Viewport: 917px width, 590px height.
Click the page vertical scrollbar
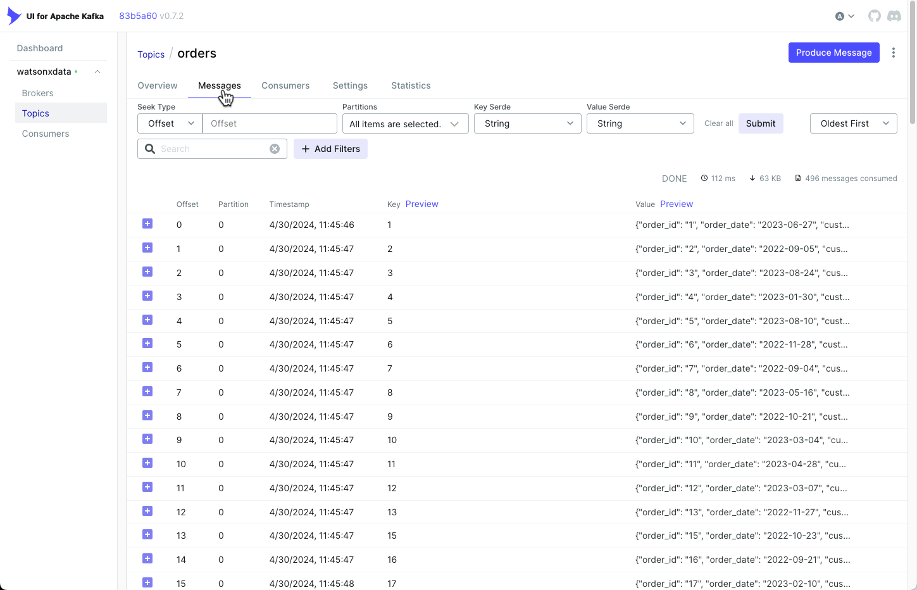(912, 63)
